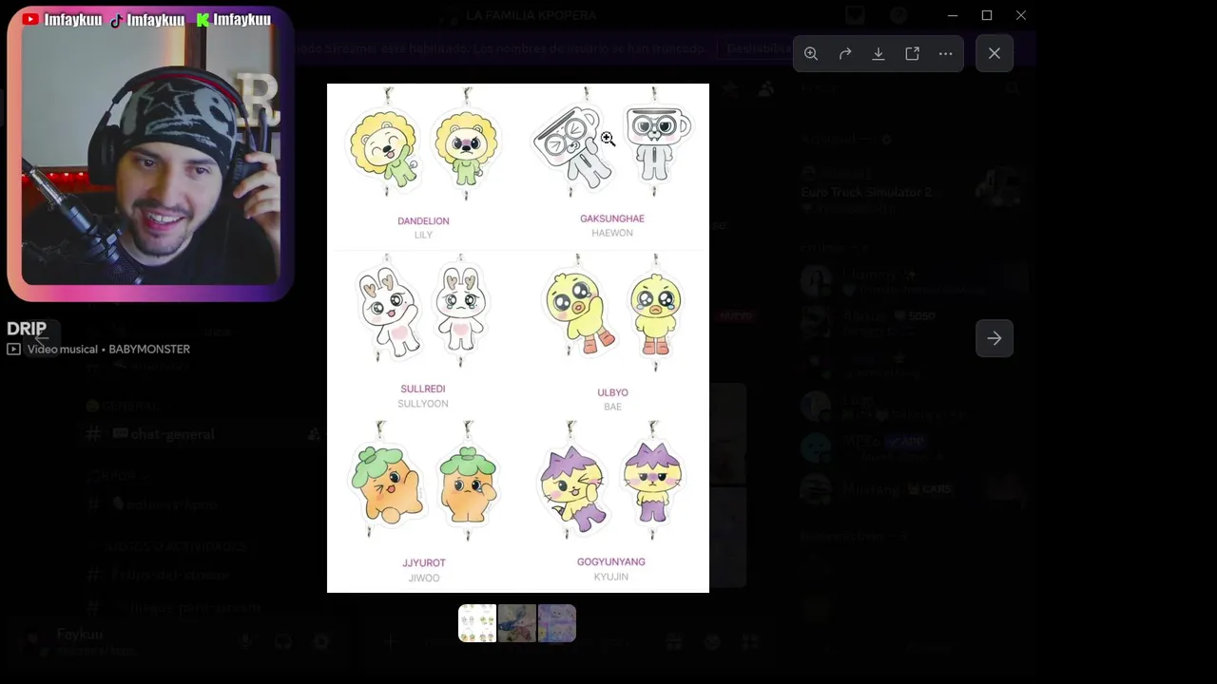Viewport: 1217px width, 684px height.
Task: Select the first thumbnail with keychain characters
Action: (x=477, y=623)
